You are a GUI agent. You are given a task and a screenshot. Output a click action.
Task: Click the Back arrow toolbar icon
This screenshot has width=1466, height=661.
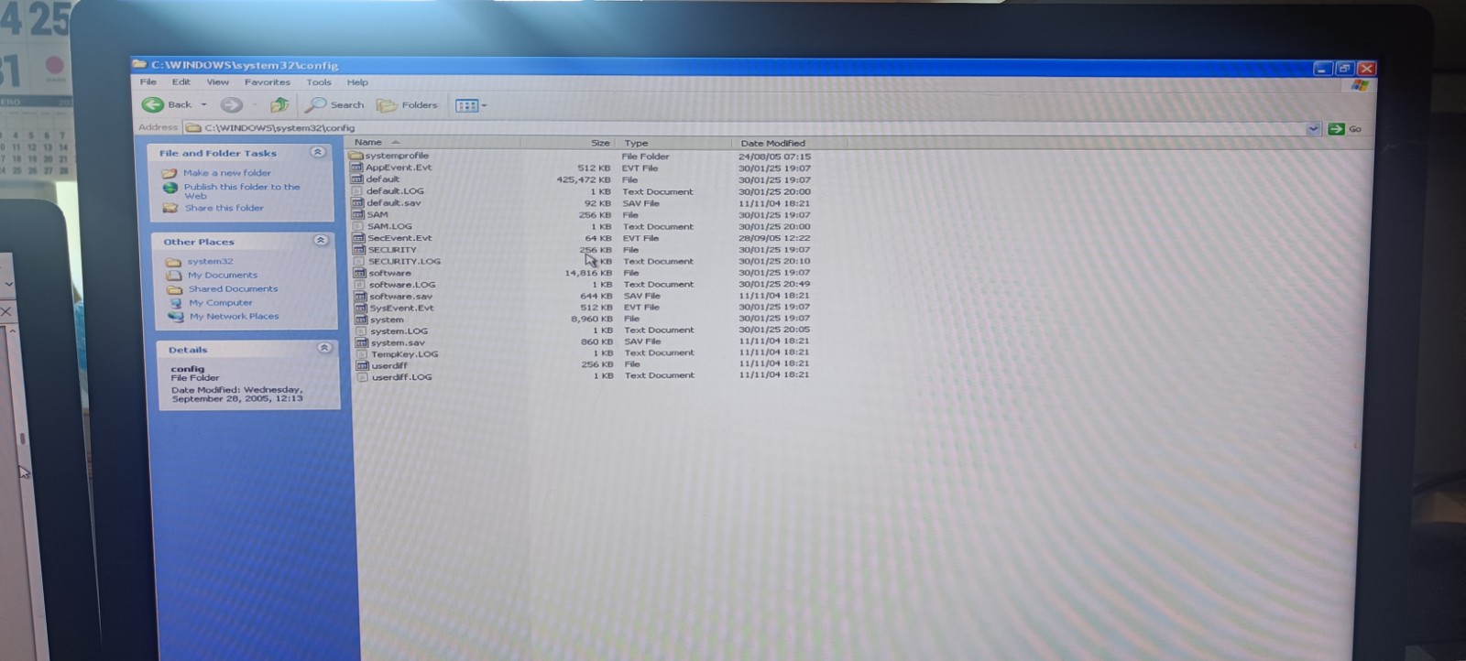[x=153, y=104]
